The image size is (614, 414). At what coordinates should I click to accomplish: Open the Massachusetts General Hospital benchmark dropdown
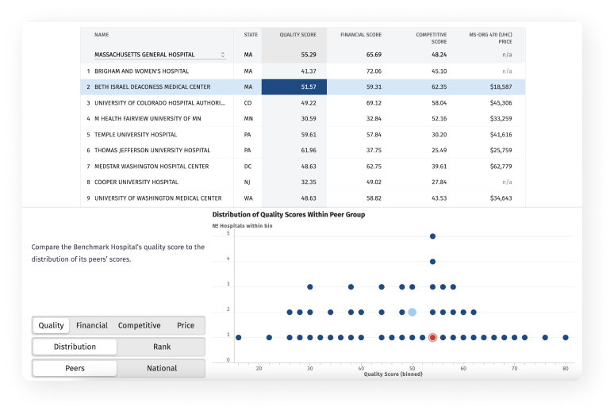click(159, 55)
